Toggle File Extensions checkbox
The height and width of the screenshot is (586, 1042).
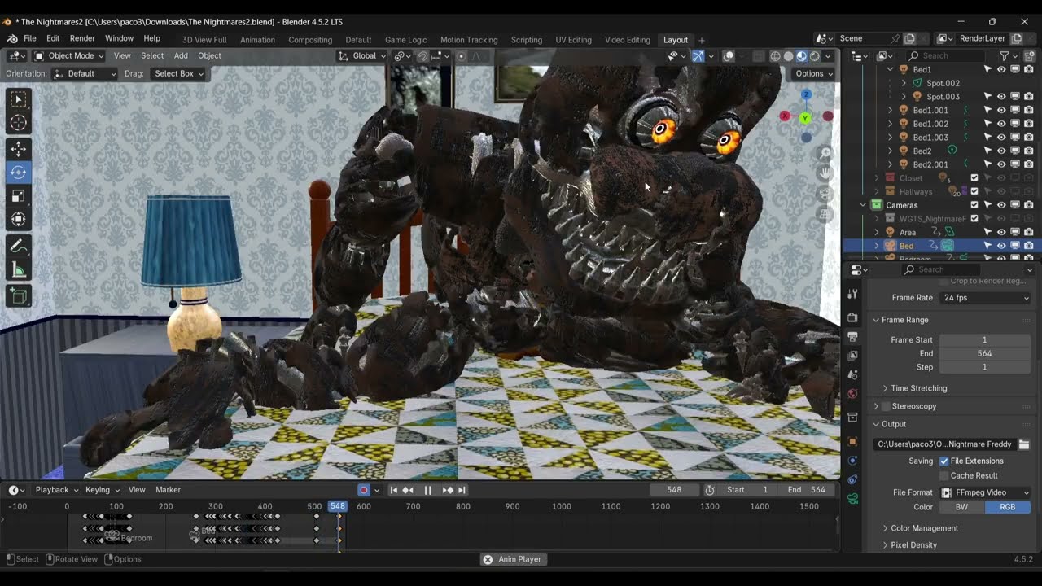(x=944, y=461)
